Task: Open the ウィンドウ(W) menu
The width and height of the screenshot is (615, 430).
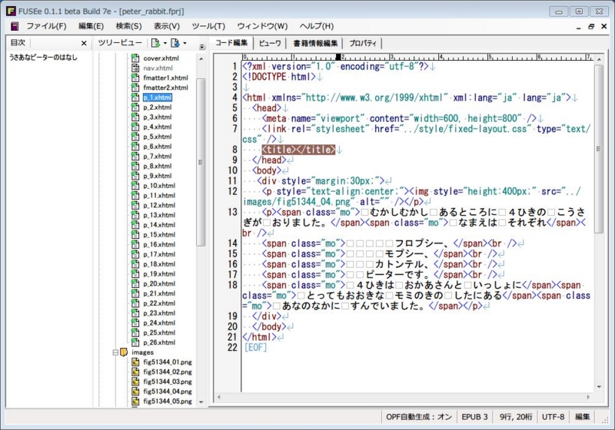Action: [x=262, y=26]
